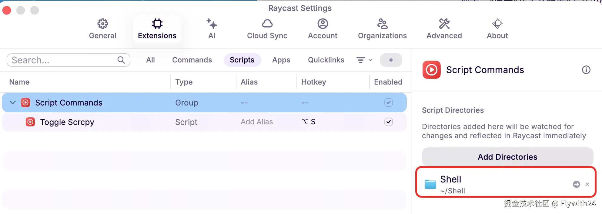Reveal the Shell directory with arrow icon
602x214 pixels.
pyautogui.click(x=576, y=184)
